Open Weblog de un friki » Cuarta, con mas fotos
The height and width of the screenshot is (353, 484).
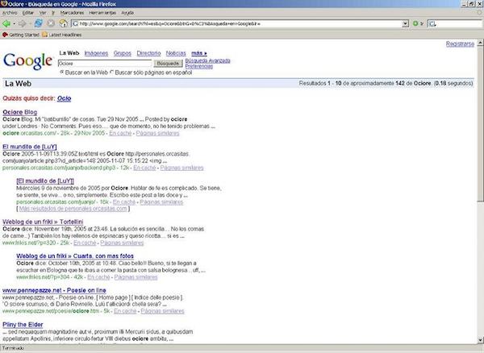pos(75,256)
